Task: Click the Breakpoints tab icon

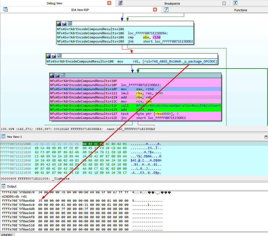Action: (120, 3)
